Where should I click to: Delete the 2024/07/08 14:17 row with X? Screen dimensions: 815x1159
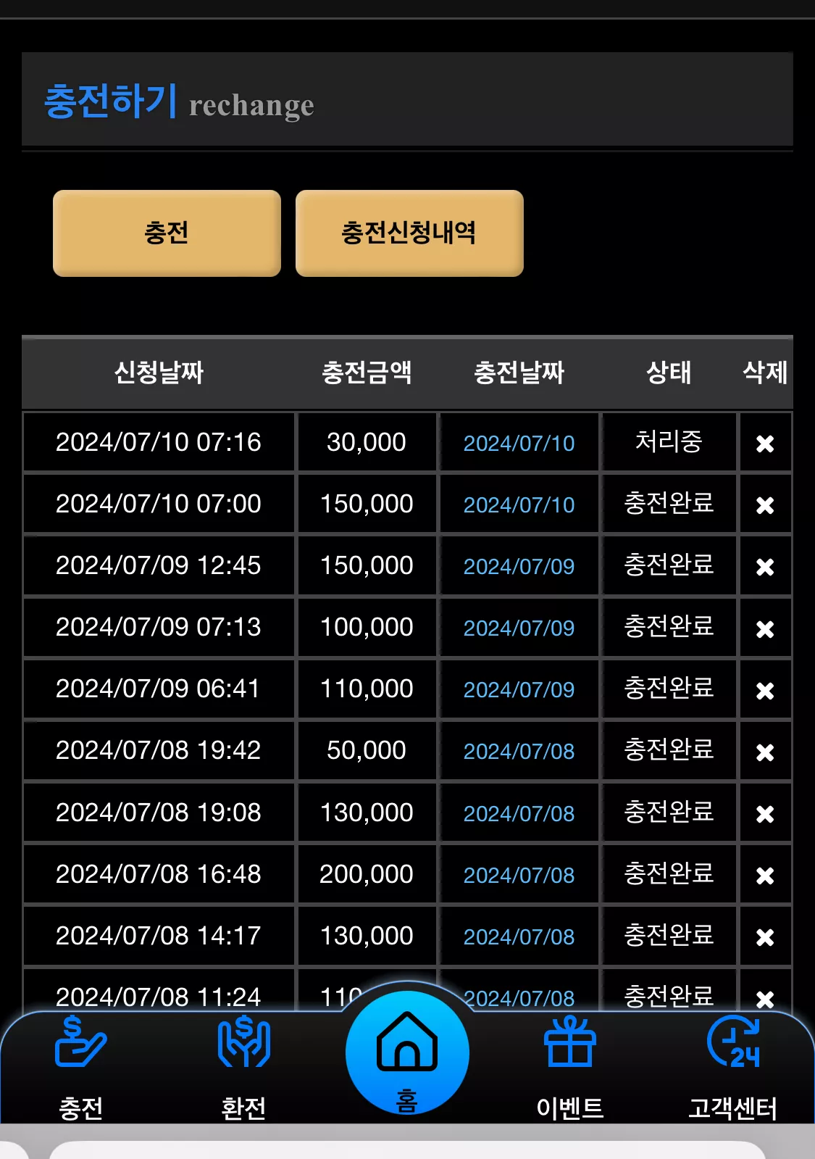765,937
